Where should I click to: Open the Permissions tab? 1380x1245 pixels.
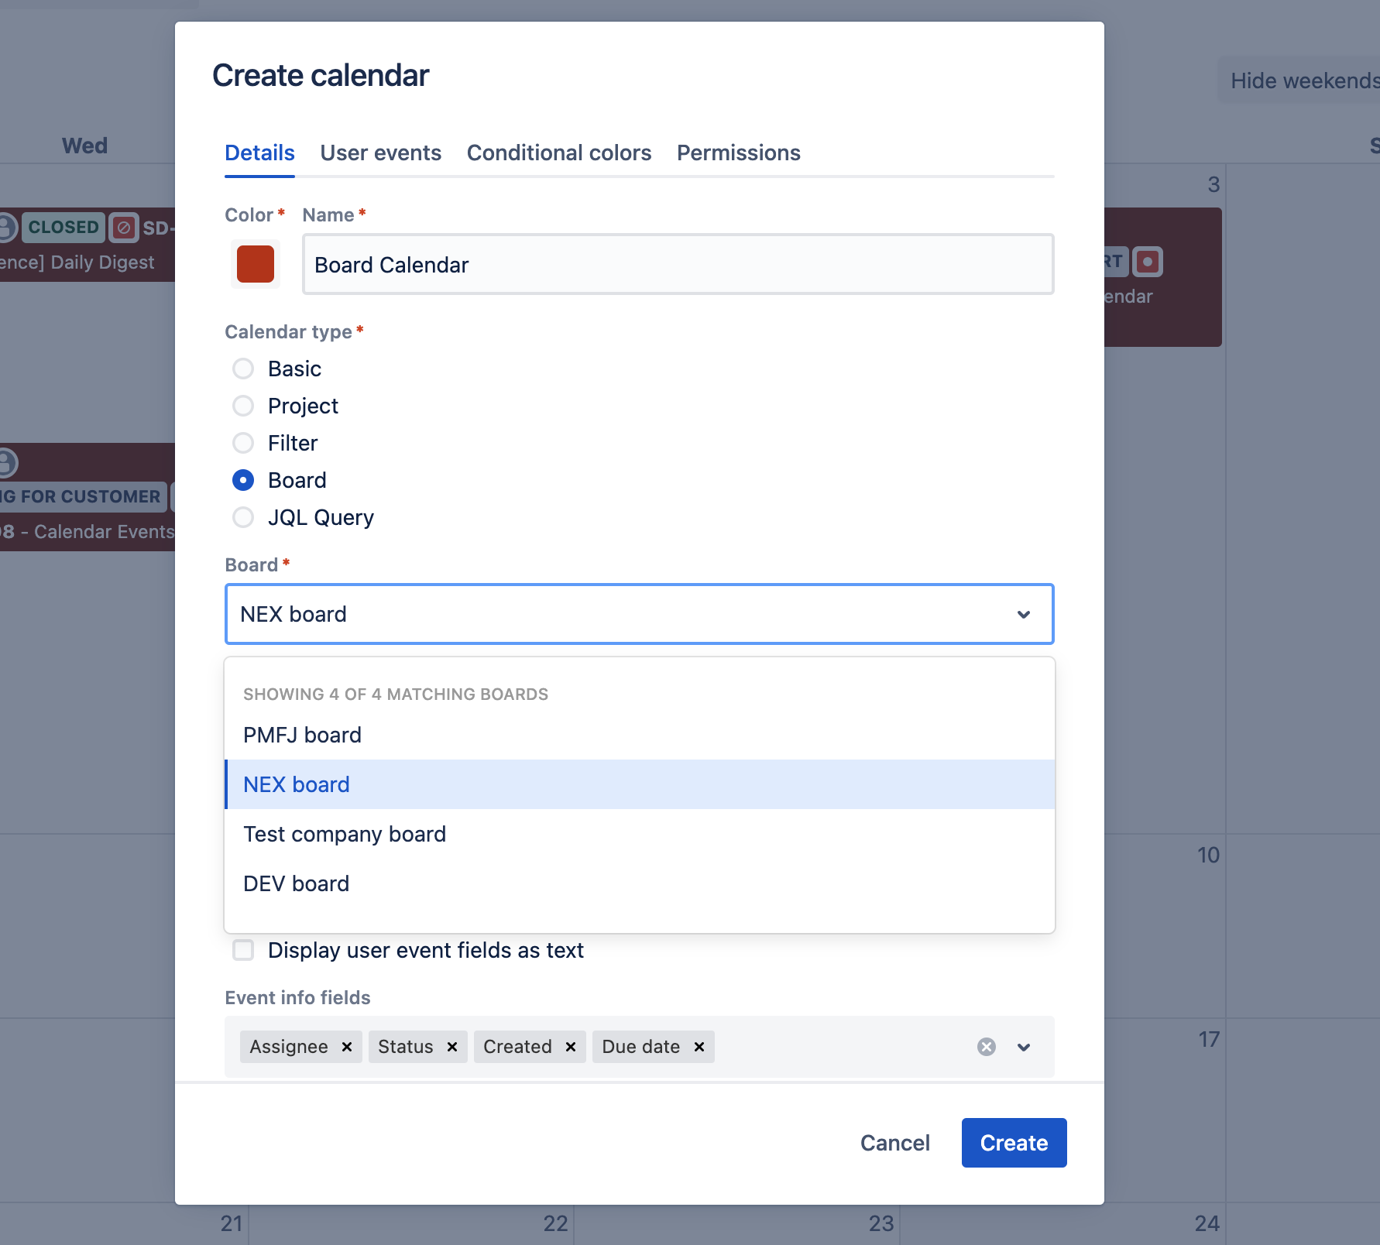click(x=738, y=153)
